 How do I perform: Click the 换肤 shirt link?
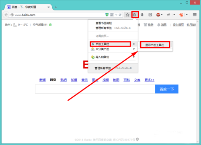tap(149, 25)
